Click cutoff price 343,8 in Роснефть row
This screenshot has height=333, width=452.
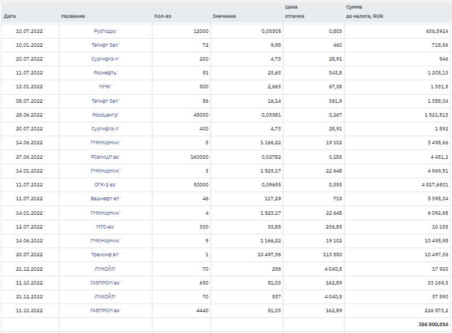point(335,73)
